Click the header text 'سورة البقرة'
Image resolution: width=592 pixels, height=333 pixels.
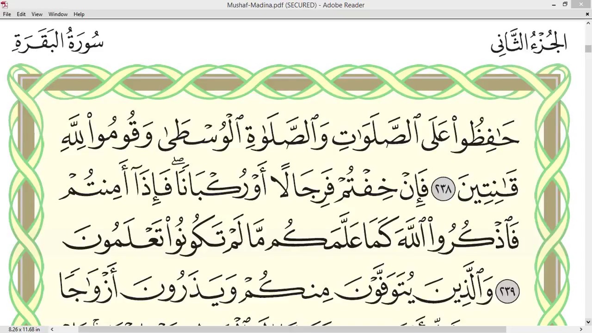pos(58,41)
